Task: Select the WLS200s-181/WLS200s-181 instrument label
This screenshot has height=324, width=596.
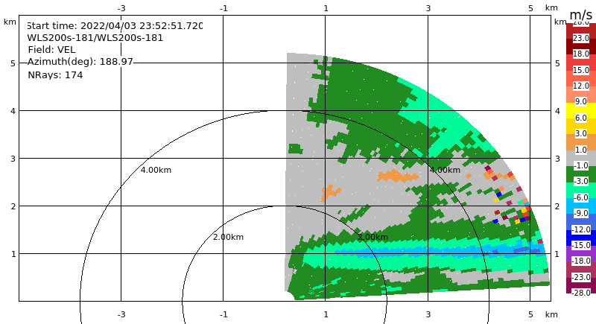Action: pos(95,38)
